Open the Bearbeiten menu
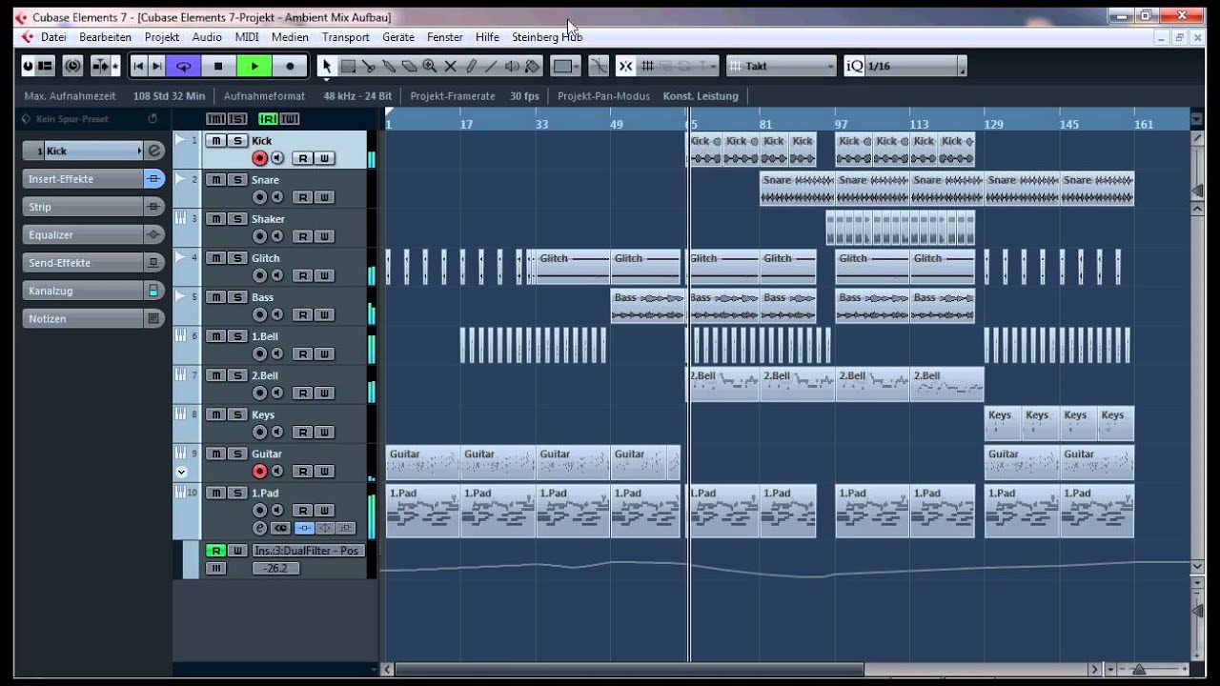This screenshot has height=686, width=1220. point(105,37)
